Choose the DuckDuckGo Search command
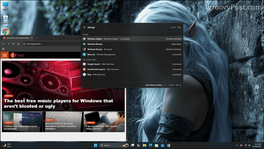 pos(132,69)
